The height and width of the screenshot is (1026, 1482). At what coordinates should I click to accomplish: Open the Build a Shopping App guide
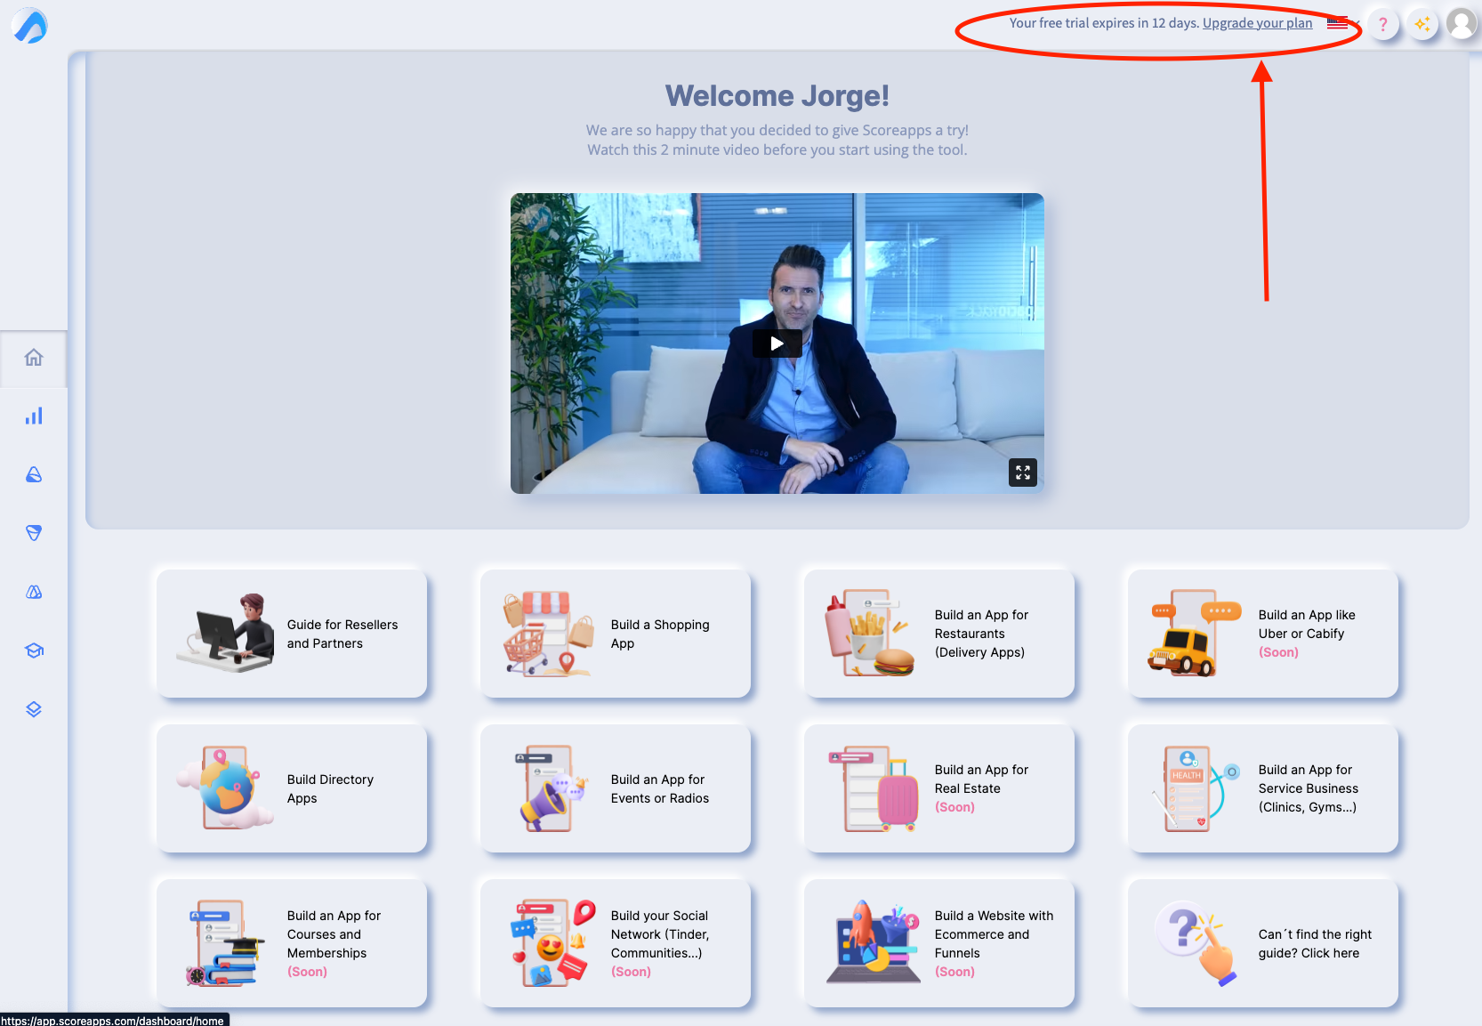coord(616,634)
